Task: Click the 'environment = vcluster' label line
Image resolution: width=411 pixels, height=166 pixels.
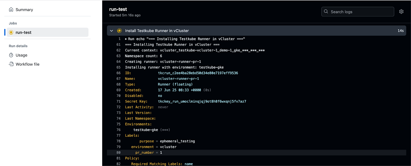Action: [x=154, y=147]
